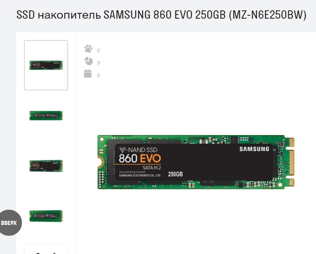
Task: Click the SAMSUNG logo on main photo
Action: click(254, 149)
